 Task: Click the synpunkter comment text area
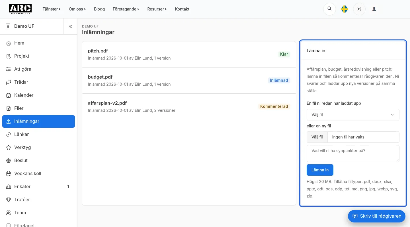coord(353,154)
